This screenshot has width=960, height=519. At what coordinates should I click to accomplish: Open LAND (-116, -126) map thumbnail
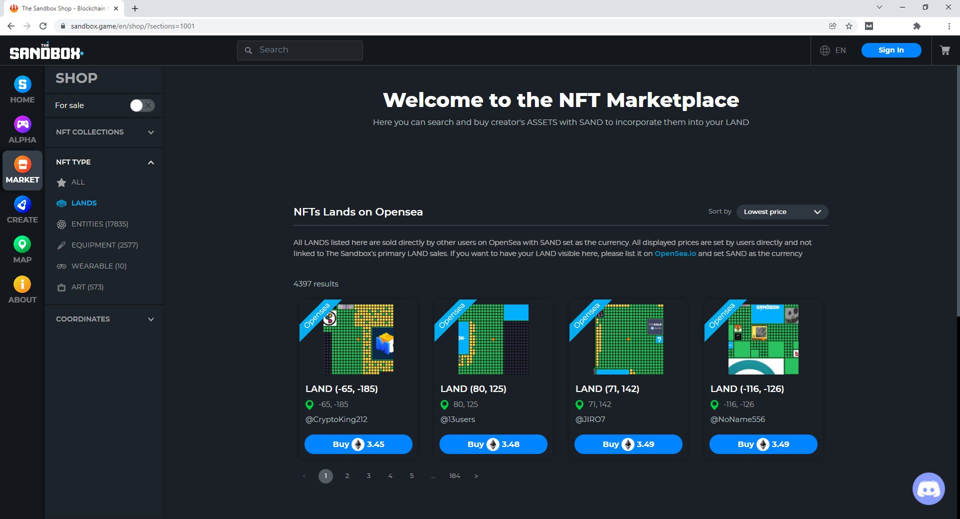763,339
